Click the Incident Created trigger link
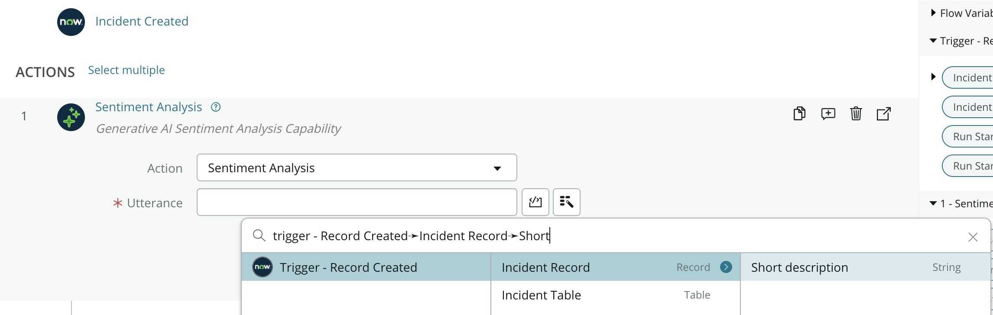The image size is (993, 315). 142,21
